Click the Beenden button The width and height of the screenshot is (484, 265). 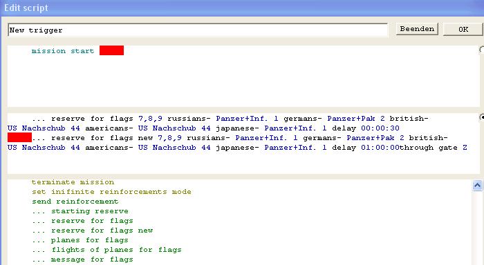pyautogui.click(x=417, y=29)
